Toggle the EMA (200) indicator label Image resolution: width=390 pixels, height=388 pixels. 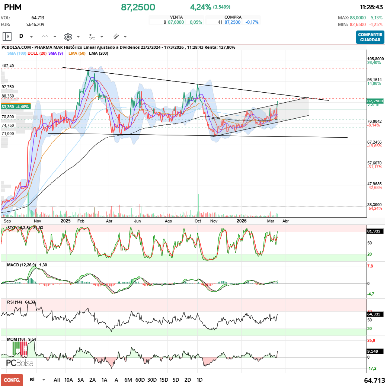click(x=99, y=54)
